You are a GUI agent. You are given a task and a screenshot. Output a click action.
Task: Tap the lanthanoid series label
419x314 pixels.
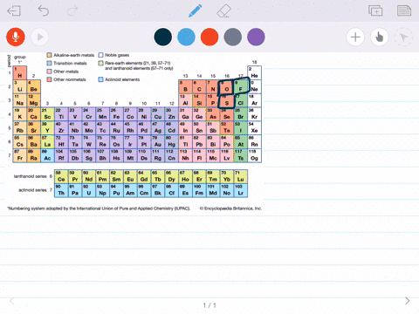click(31, 176)
